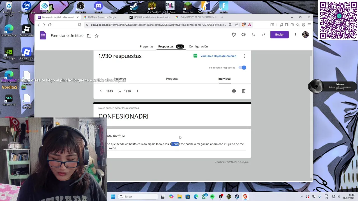Switch to the Preguntas tab

tap(147, 47)
